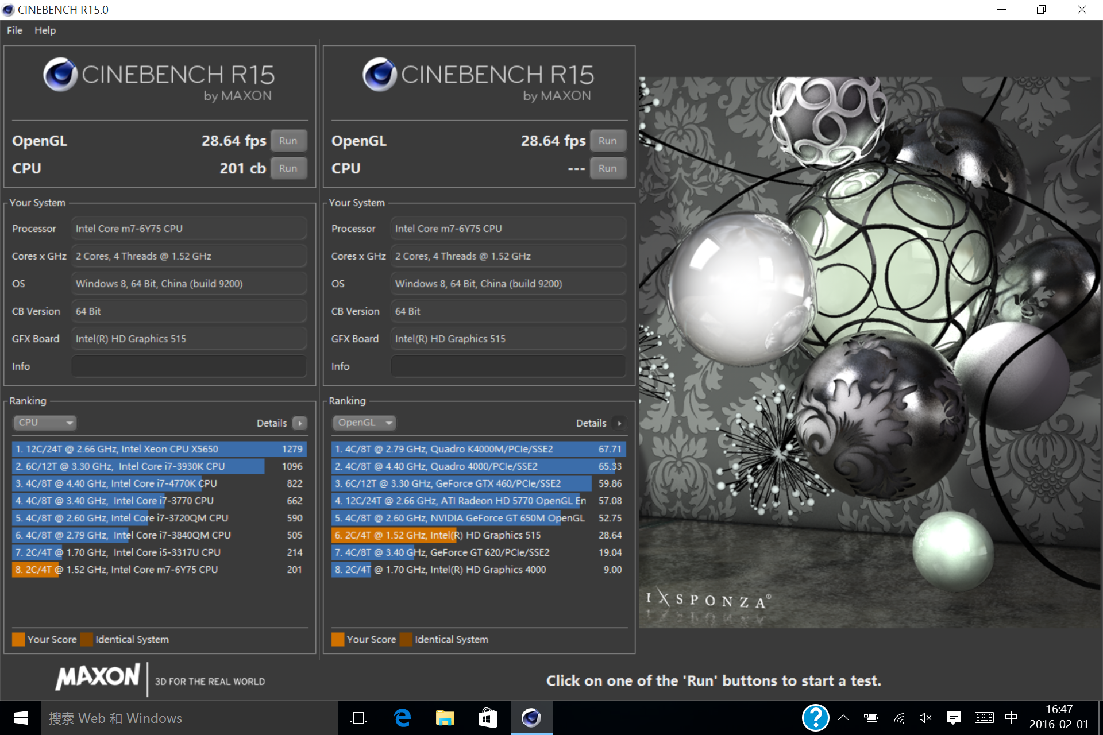Screen dimensions: 1103x735
Task: Select Intel Core i5-3317U ranking row
Action: pos(159,552)
